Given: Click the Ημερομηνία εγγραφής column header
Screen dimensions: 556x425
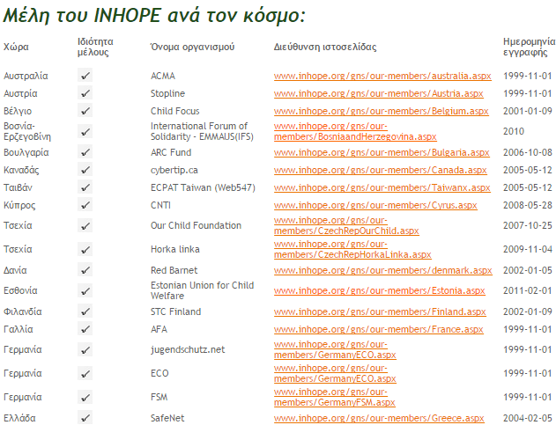Looking at the screenshot, I should pos(529,47).
